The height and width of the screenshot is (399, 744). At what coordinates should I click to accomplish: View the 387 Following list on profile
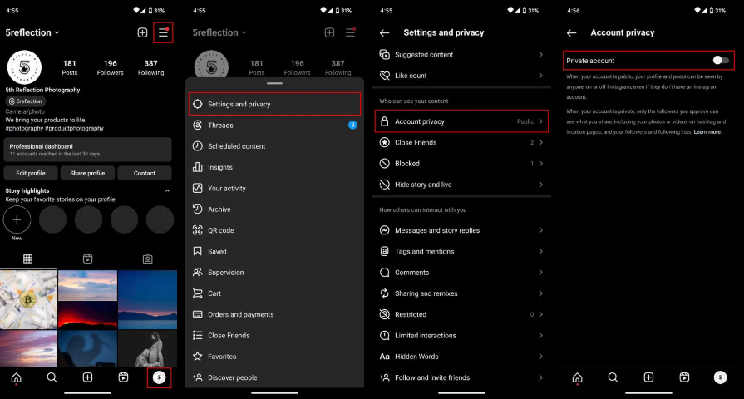(151, 67)
